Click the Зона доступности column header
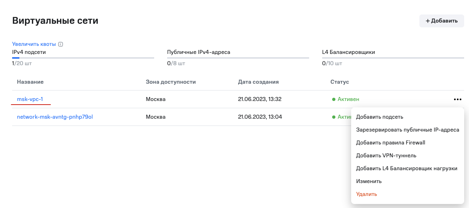Image resolution: width=469 pixels, height=208 pixels. click(171, 82)
